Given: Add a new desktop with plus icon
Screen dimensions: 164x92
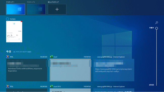Looking at the screenshot, I should (x=57, y=9).
